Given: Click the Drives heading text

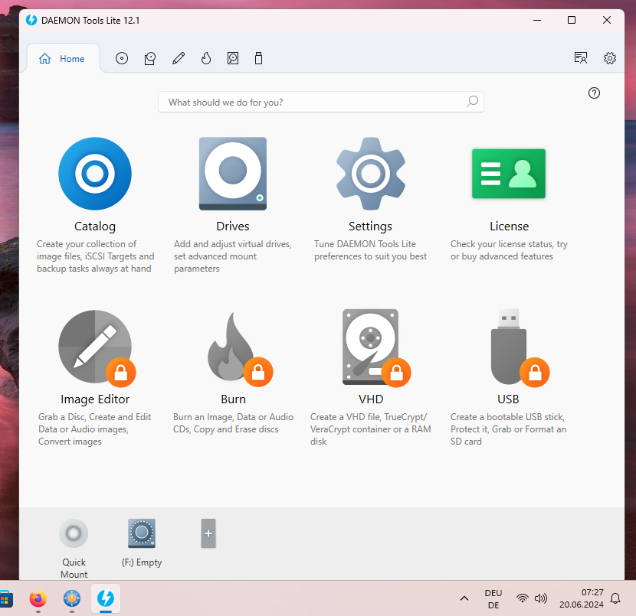Looking at the screenshot, I should pyautogui.click(x=233, y=227).
